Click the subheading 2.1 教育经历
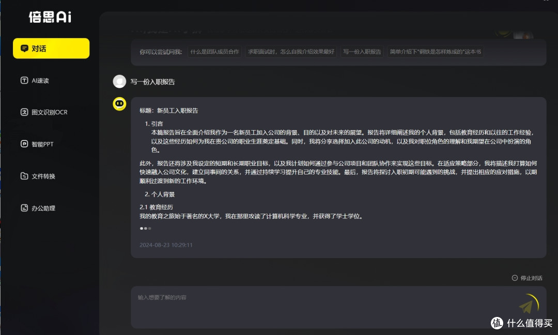The width and height of the screenshot is (558, 335). (x=156, y=207)
